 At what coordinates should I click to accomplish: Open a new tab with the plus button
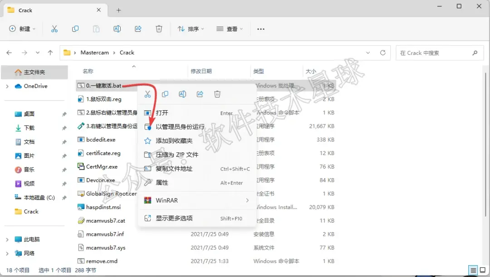coord(118,10)
